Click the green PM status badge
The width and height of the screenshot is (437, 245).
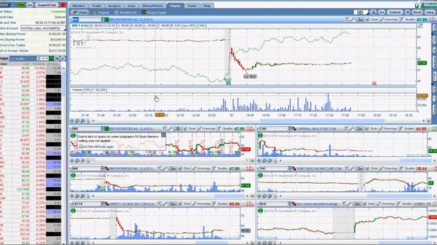click(x=21, y=5)
